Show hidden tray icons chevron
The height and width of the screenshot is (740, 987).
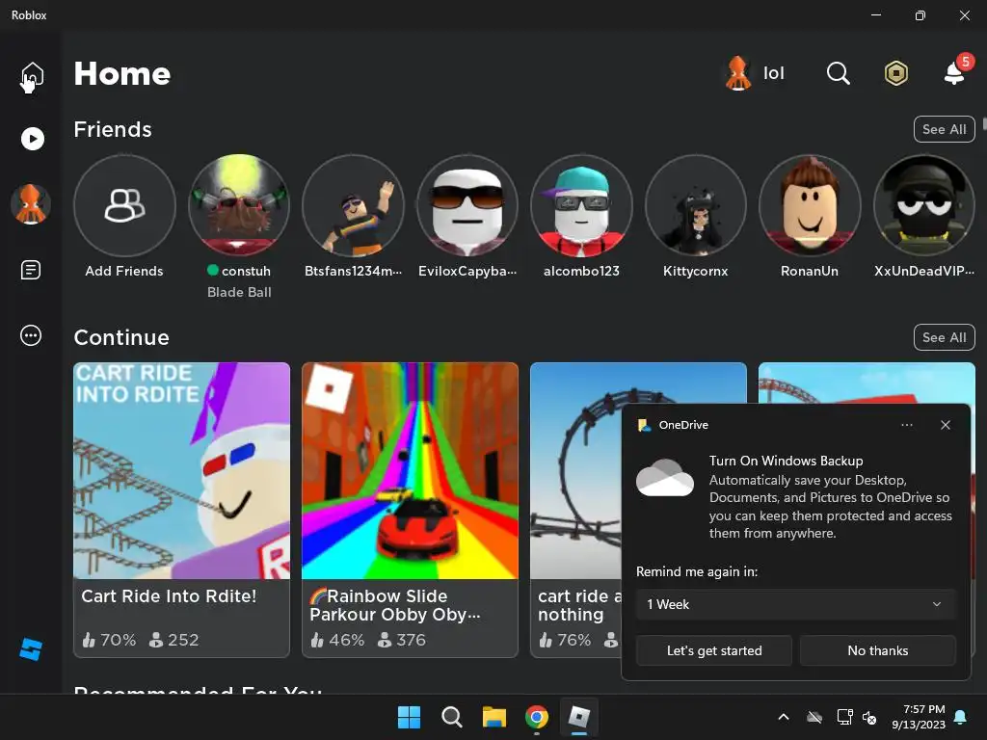(x=783, y=717)
